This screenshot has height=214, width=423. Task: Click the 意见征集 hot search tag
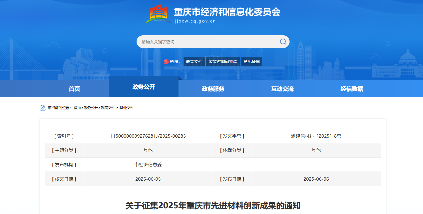(252, 62)
